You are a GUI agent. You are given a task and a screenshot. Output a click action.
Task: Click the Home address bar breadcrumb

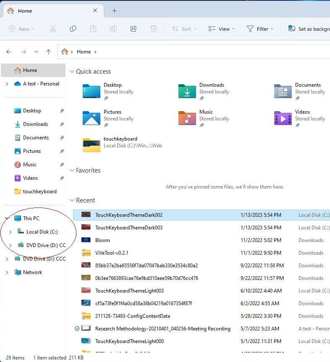(x=84, y=52)
